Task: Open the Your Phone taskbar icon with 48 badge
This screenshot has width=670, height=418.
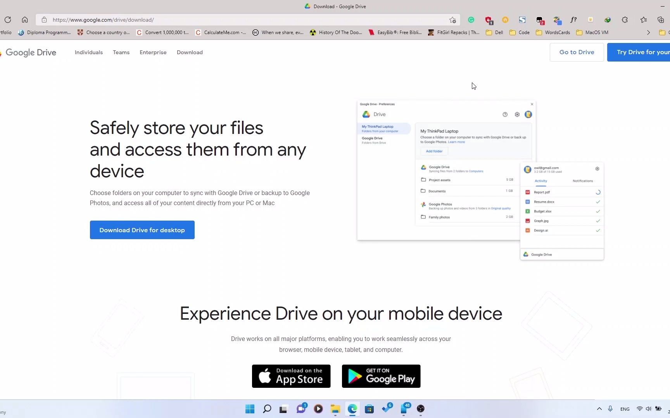Action: [404, 408]
